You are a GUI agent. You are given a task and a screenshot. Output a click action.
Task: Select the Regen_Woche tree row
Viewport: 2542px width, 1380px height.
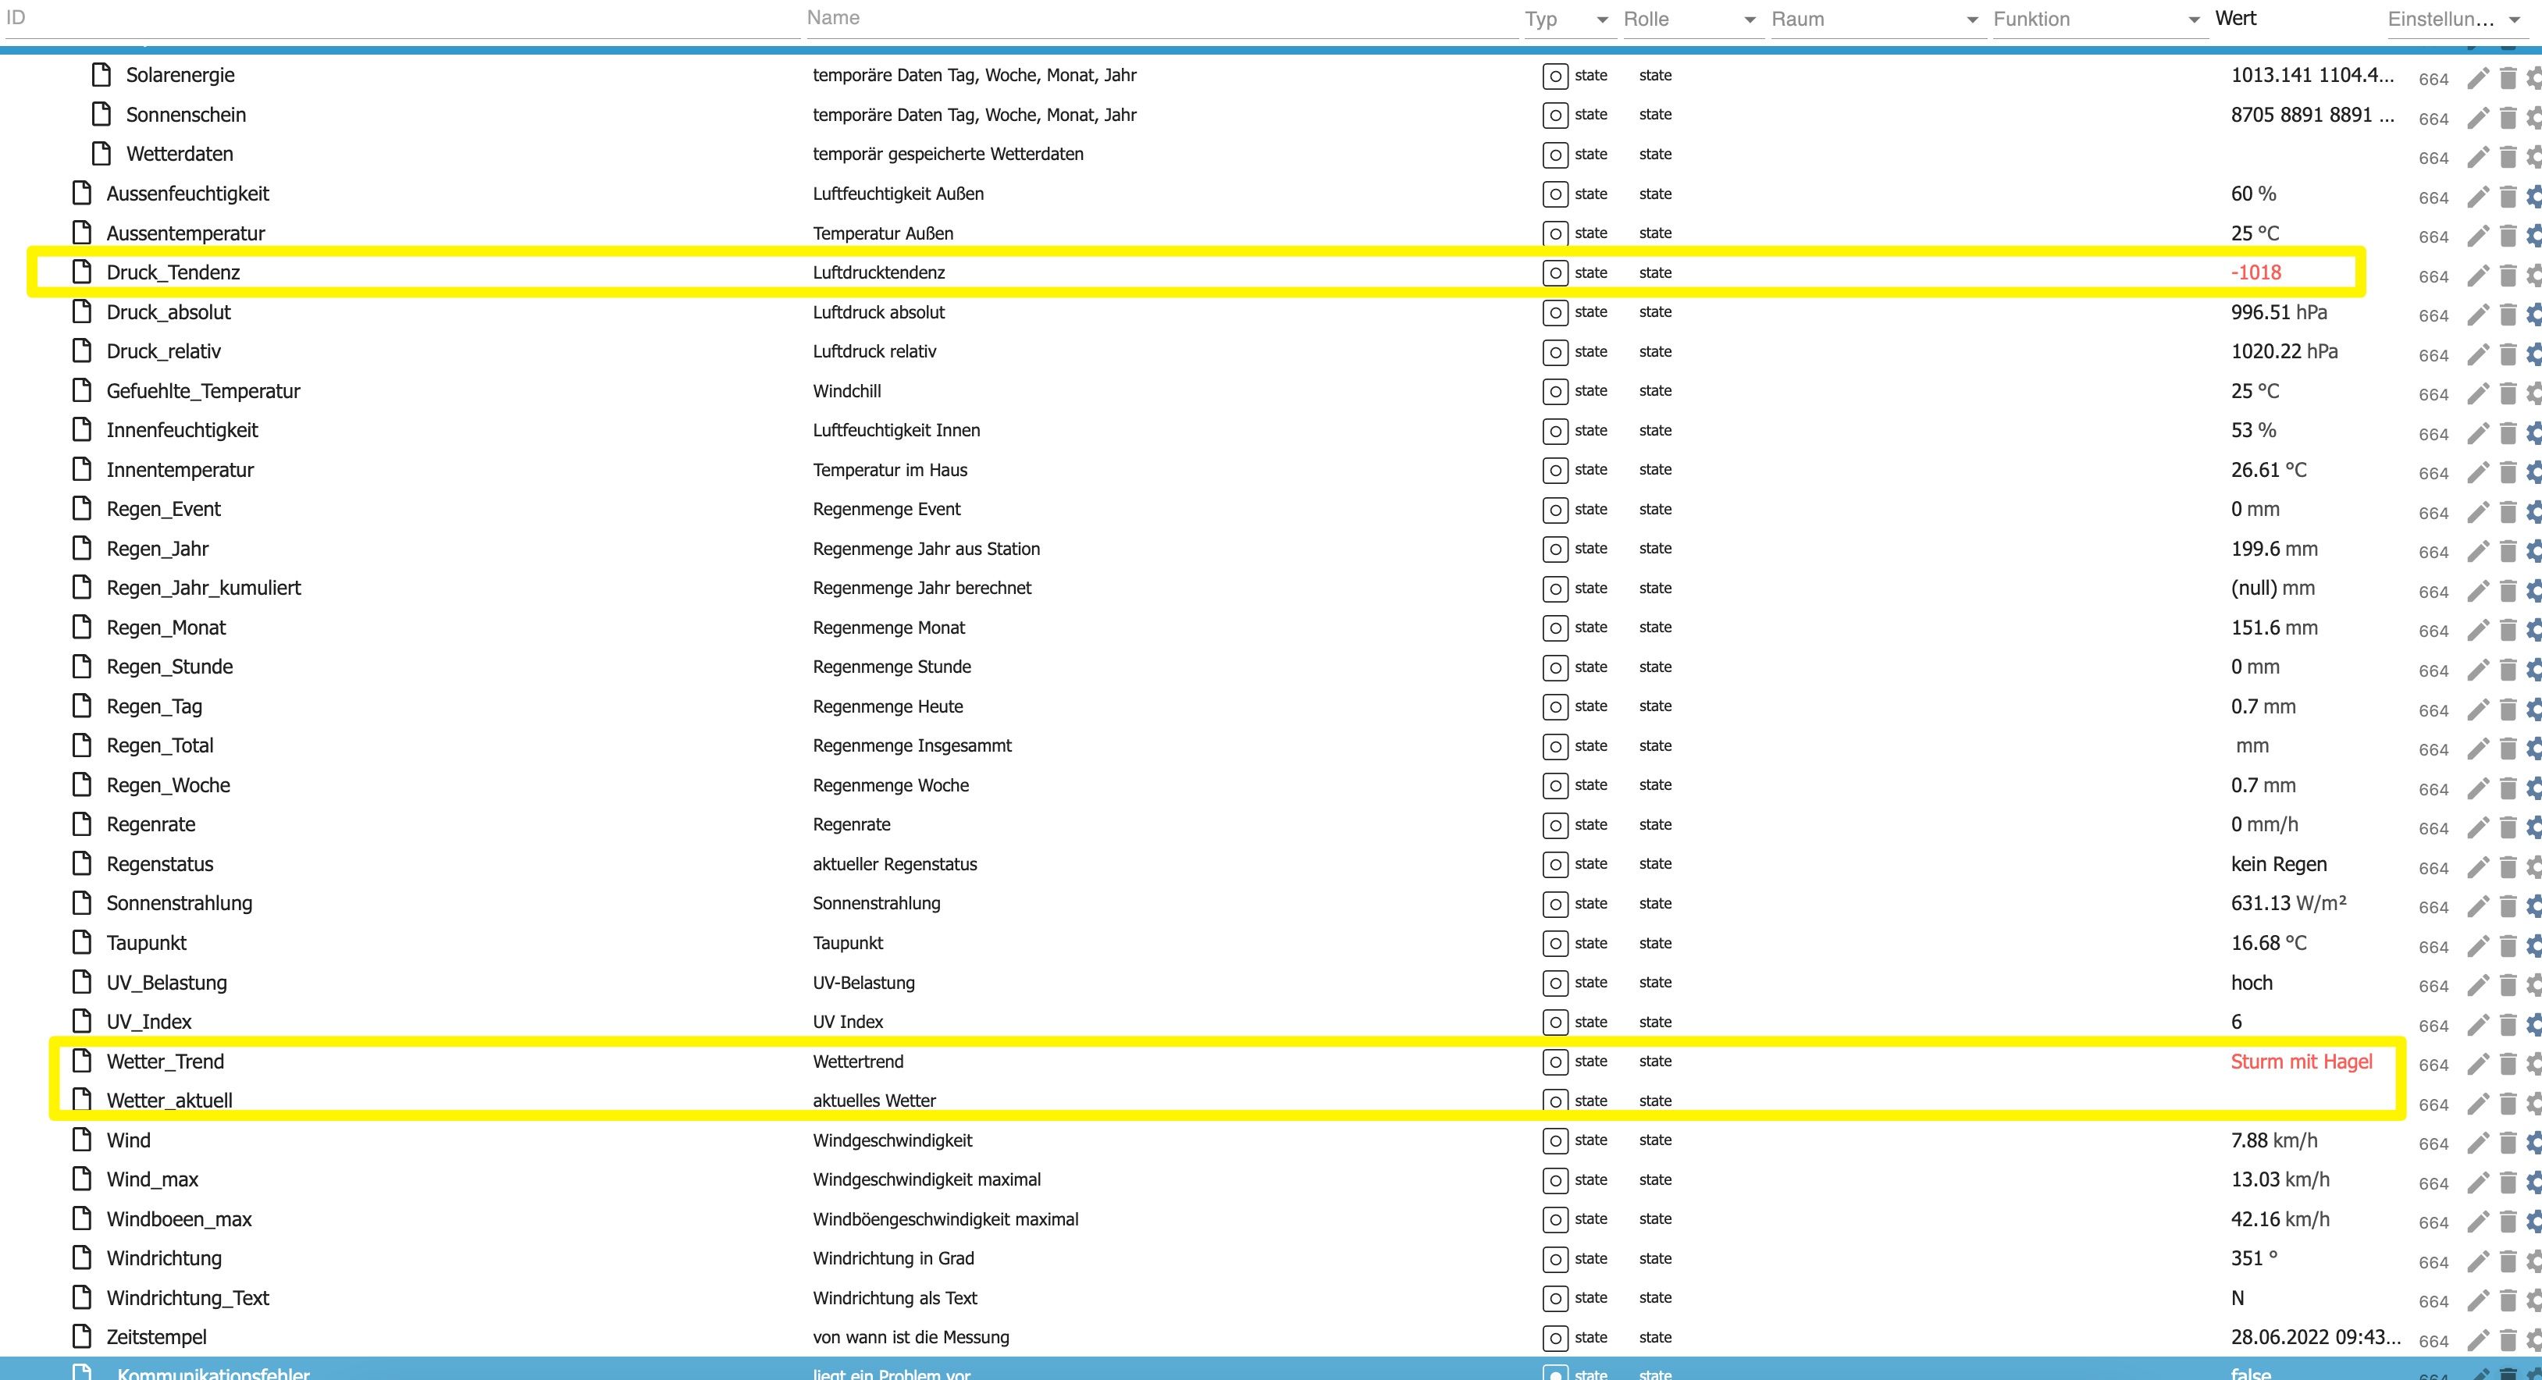click(1271, 785)
